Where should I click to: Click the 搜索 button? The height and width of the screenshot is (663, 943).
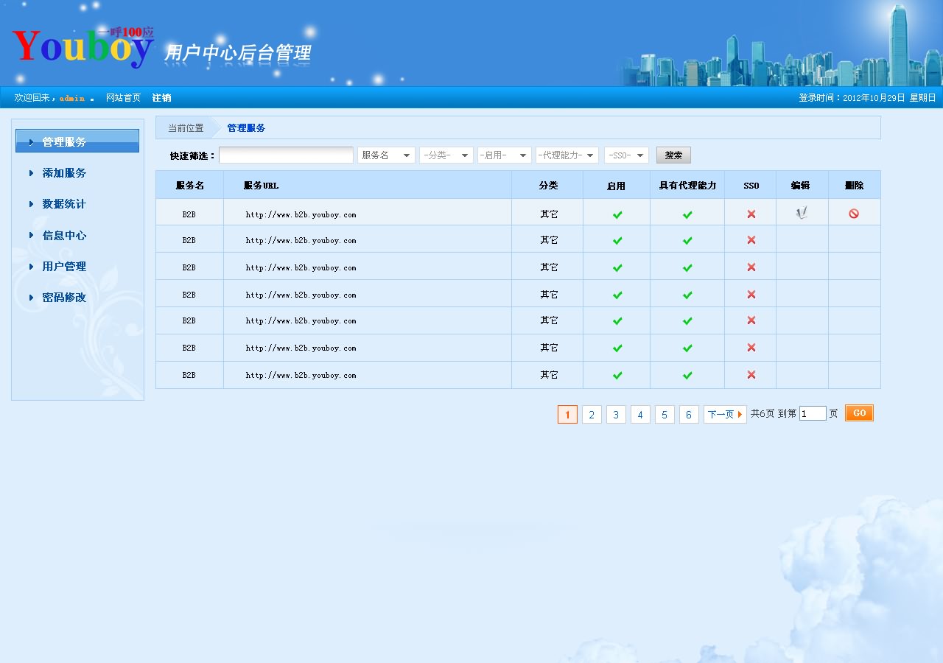click(x=673, y=155)
